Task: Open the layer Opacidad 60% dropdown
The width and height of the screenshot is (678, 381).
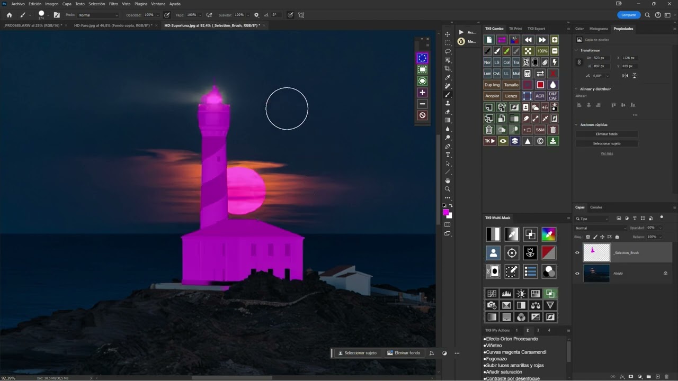Action: click(659, 228)
